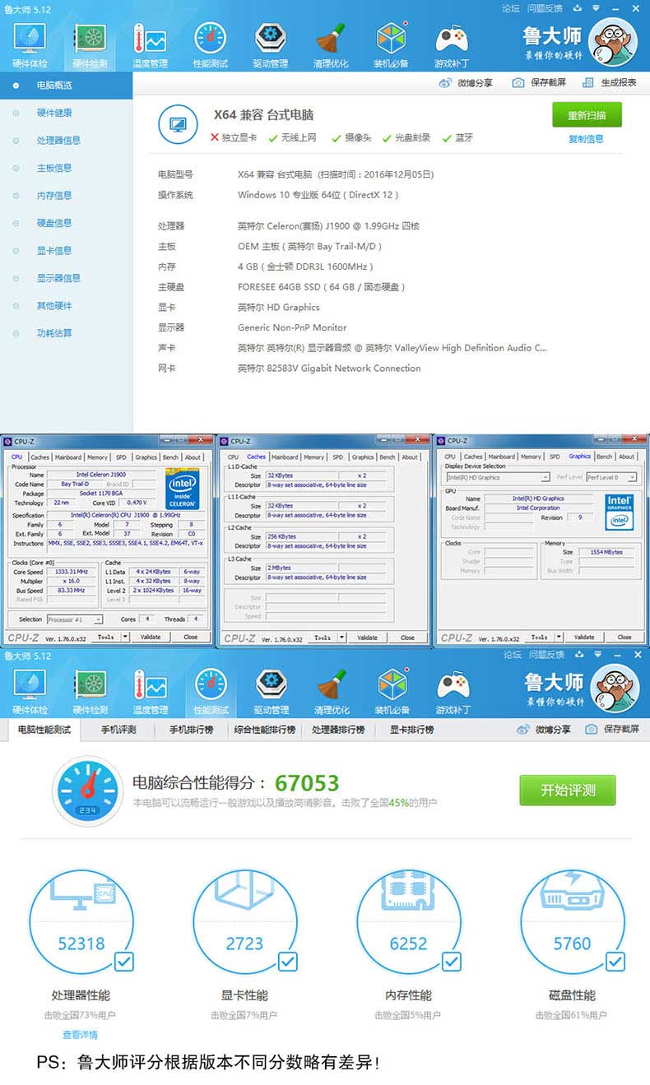Image resolution: width=650 pixels, height=1085 pixels.
Task: Open 清理优化 broom icon in hardware overview window
Action: 331,39
